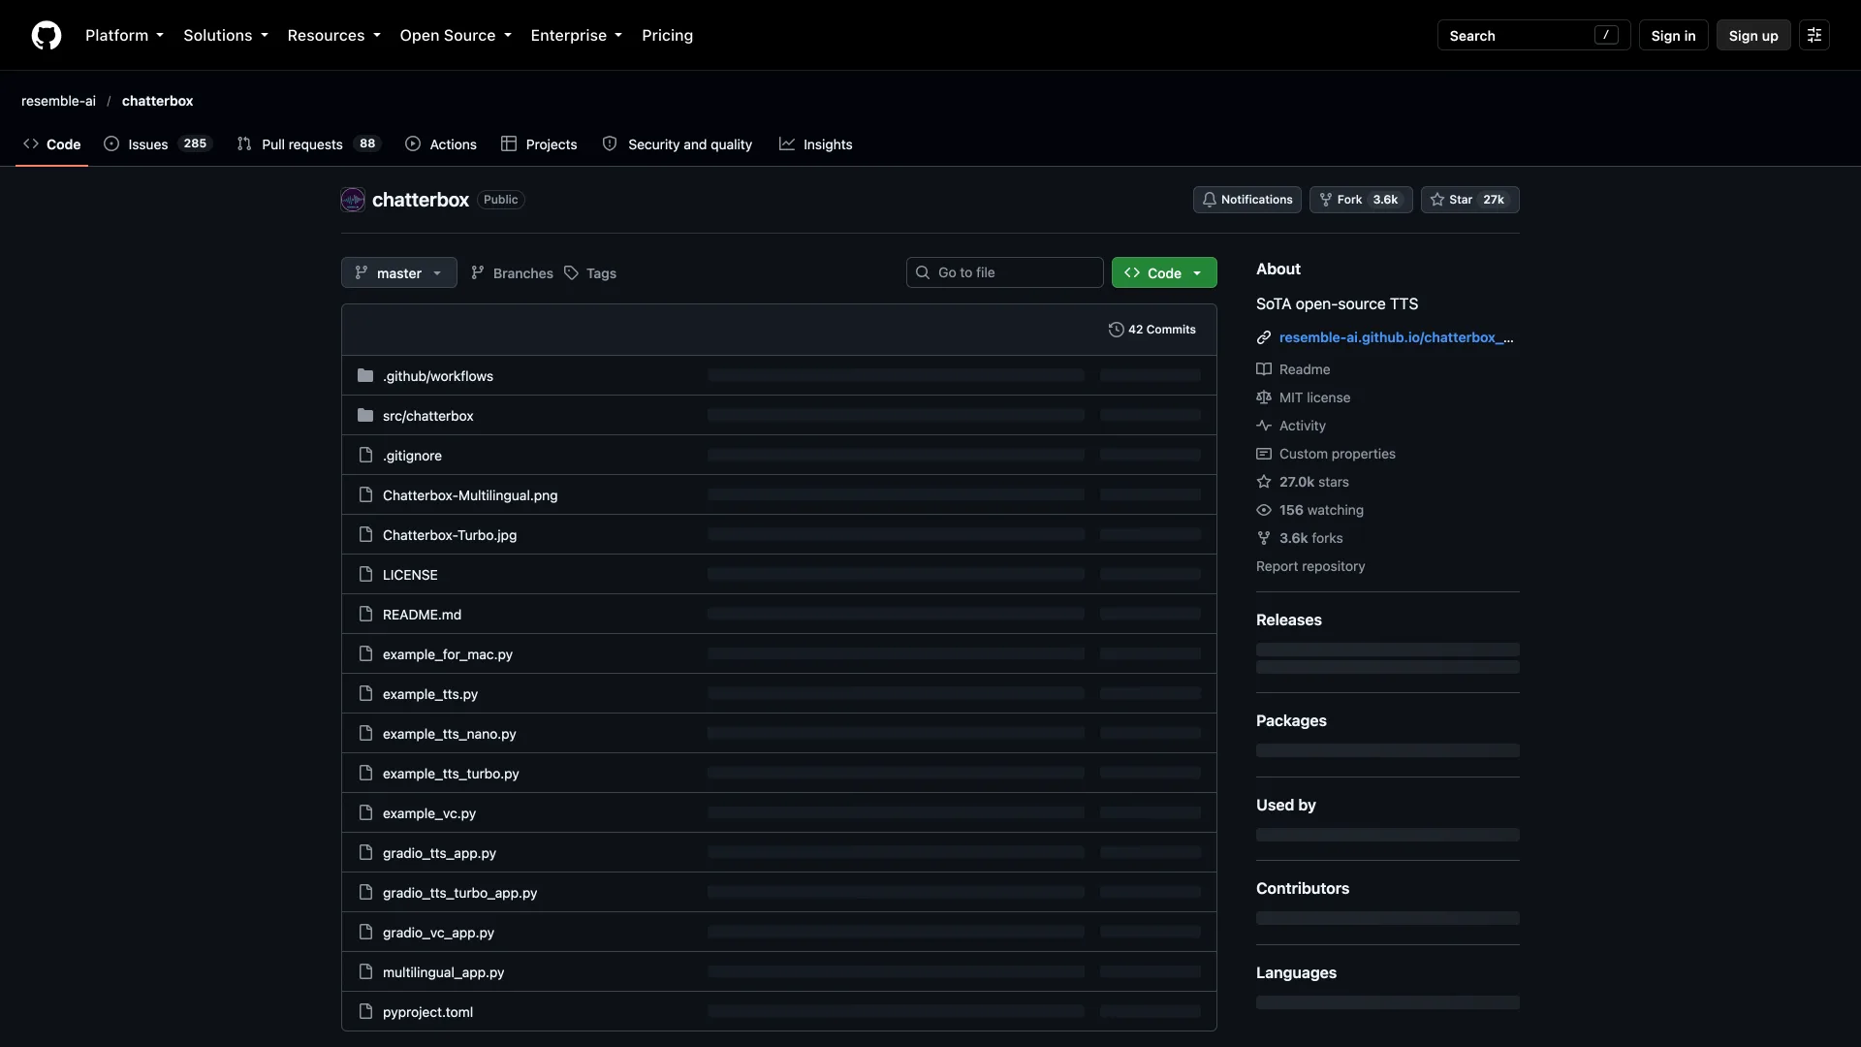This screenshot has height=1047, width=1861.
Task: Fork the chatterbox repository
Action: tap(1361, 200)
